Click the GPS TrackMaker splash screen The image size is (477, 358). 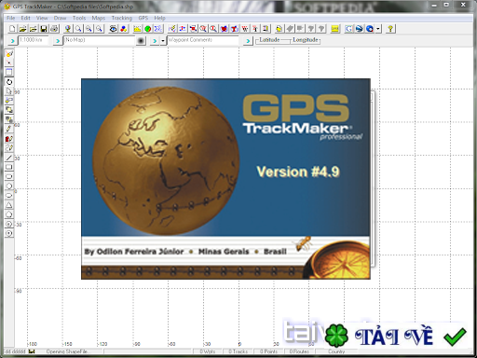click(225, 179)
